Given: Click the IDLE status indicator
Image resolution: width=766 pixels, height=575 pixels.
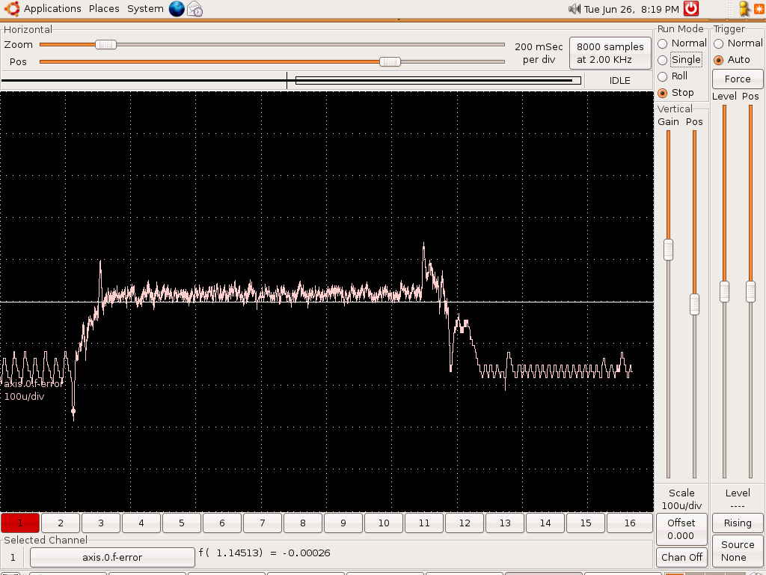Looking at the screenshot, I should (x=619, y=81).
